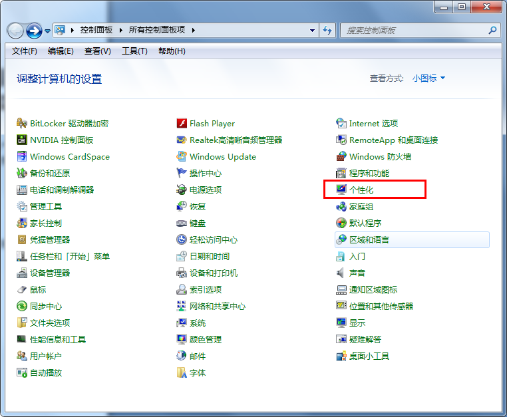Click the search magnifier icon
507x417 pixels.
pyautogui.click(x=492, y=31)
